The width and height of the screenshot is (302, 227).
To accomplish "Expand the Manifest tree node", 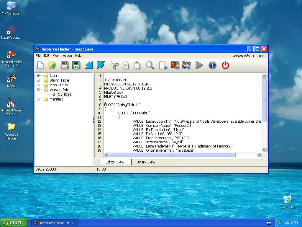I will [x=38, y=99].
